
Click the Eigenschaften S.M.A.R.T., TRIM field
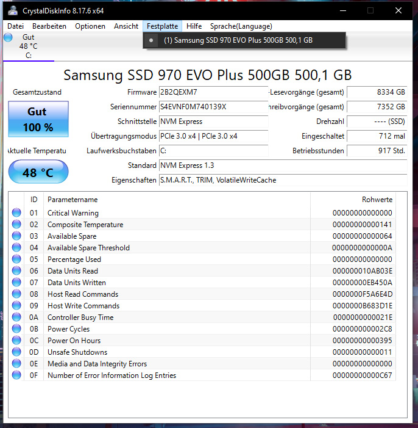point(283,180)
